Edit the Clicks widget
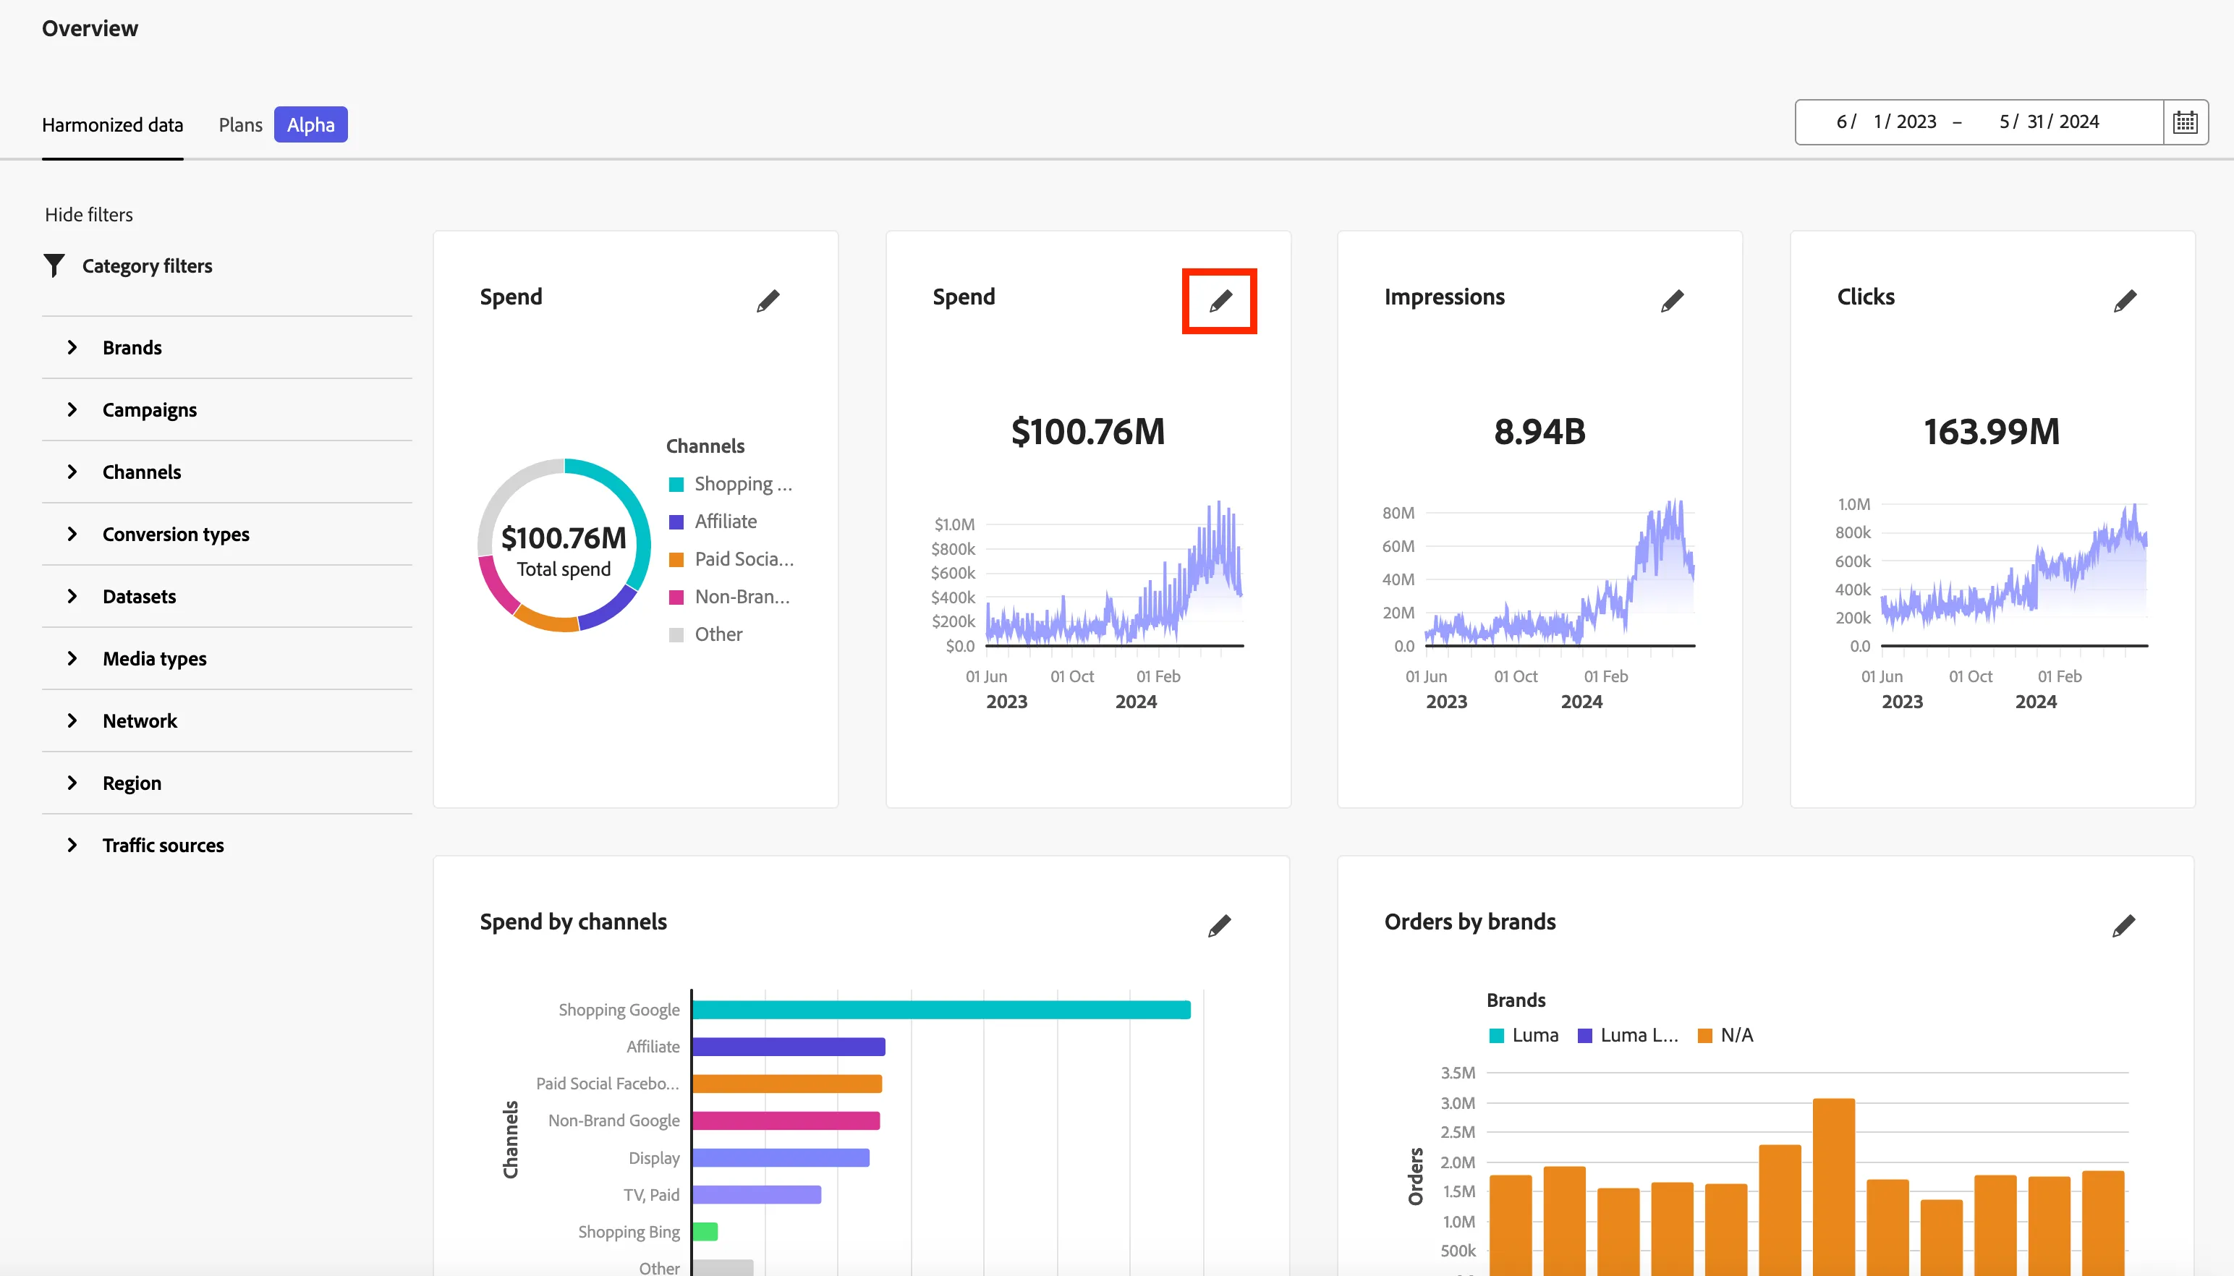 [x=2125, y=301]
